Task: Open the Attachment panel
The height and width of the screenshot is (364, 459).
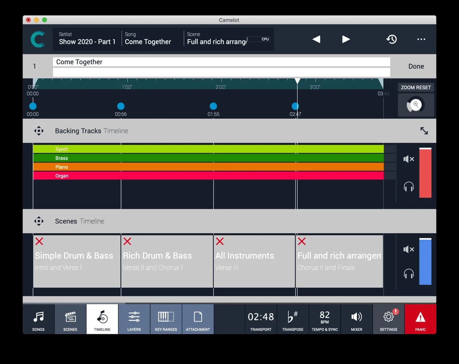Action: (198, 319)
